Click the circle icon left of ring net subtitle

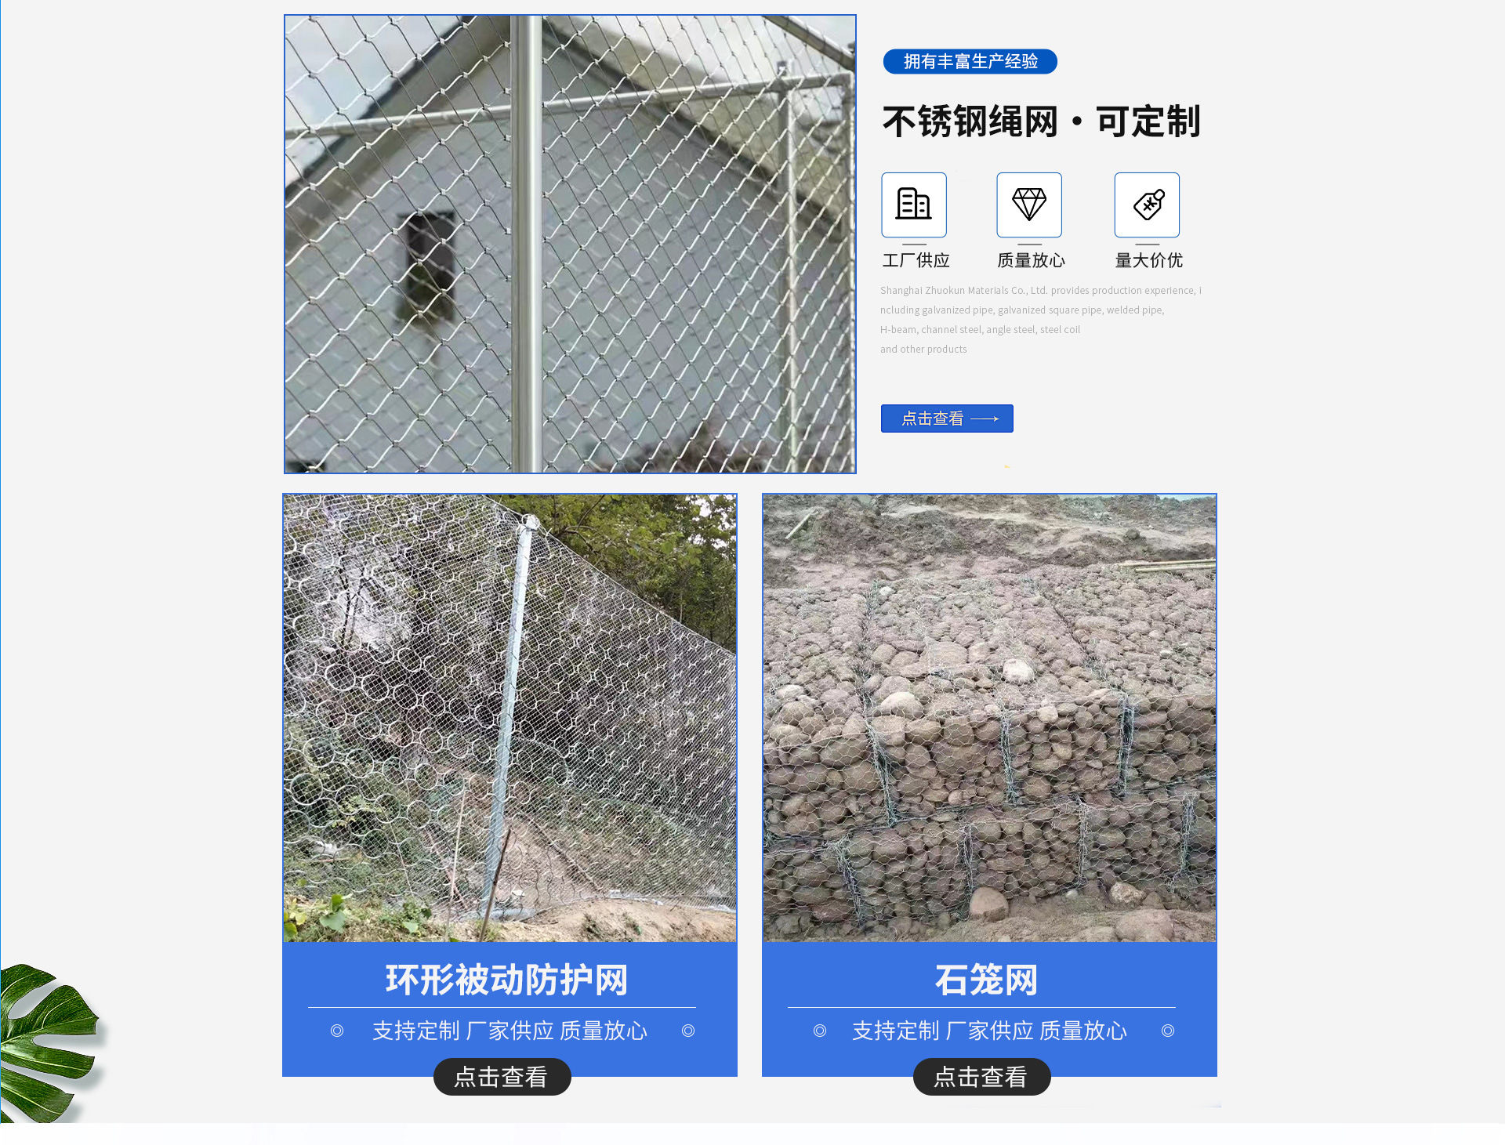click(x=337, y=1031)
